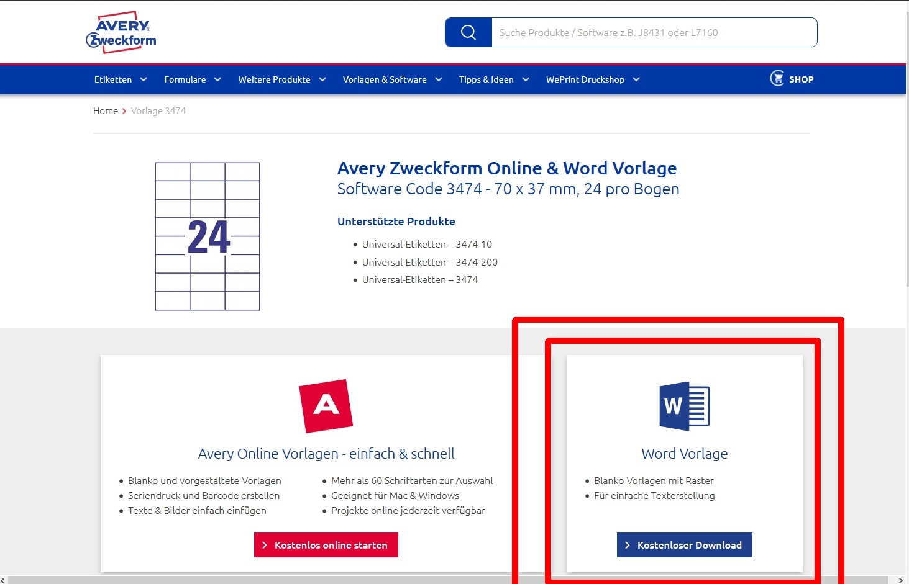Click the blue Word document icon
The image size is (909, 584).
click(685, 406)
